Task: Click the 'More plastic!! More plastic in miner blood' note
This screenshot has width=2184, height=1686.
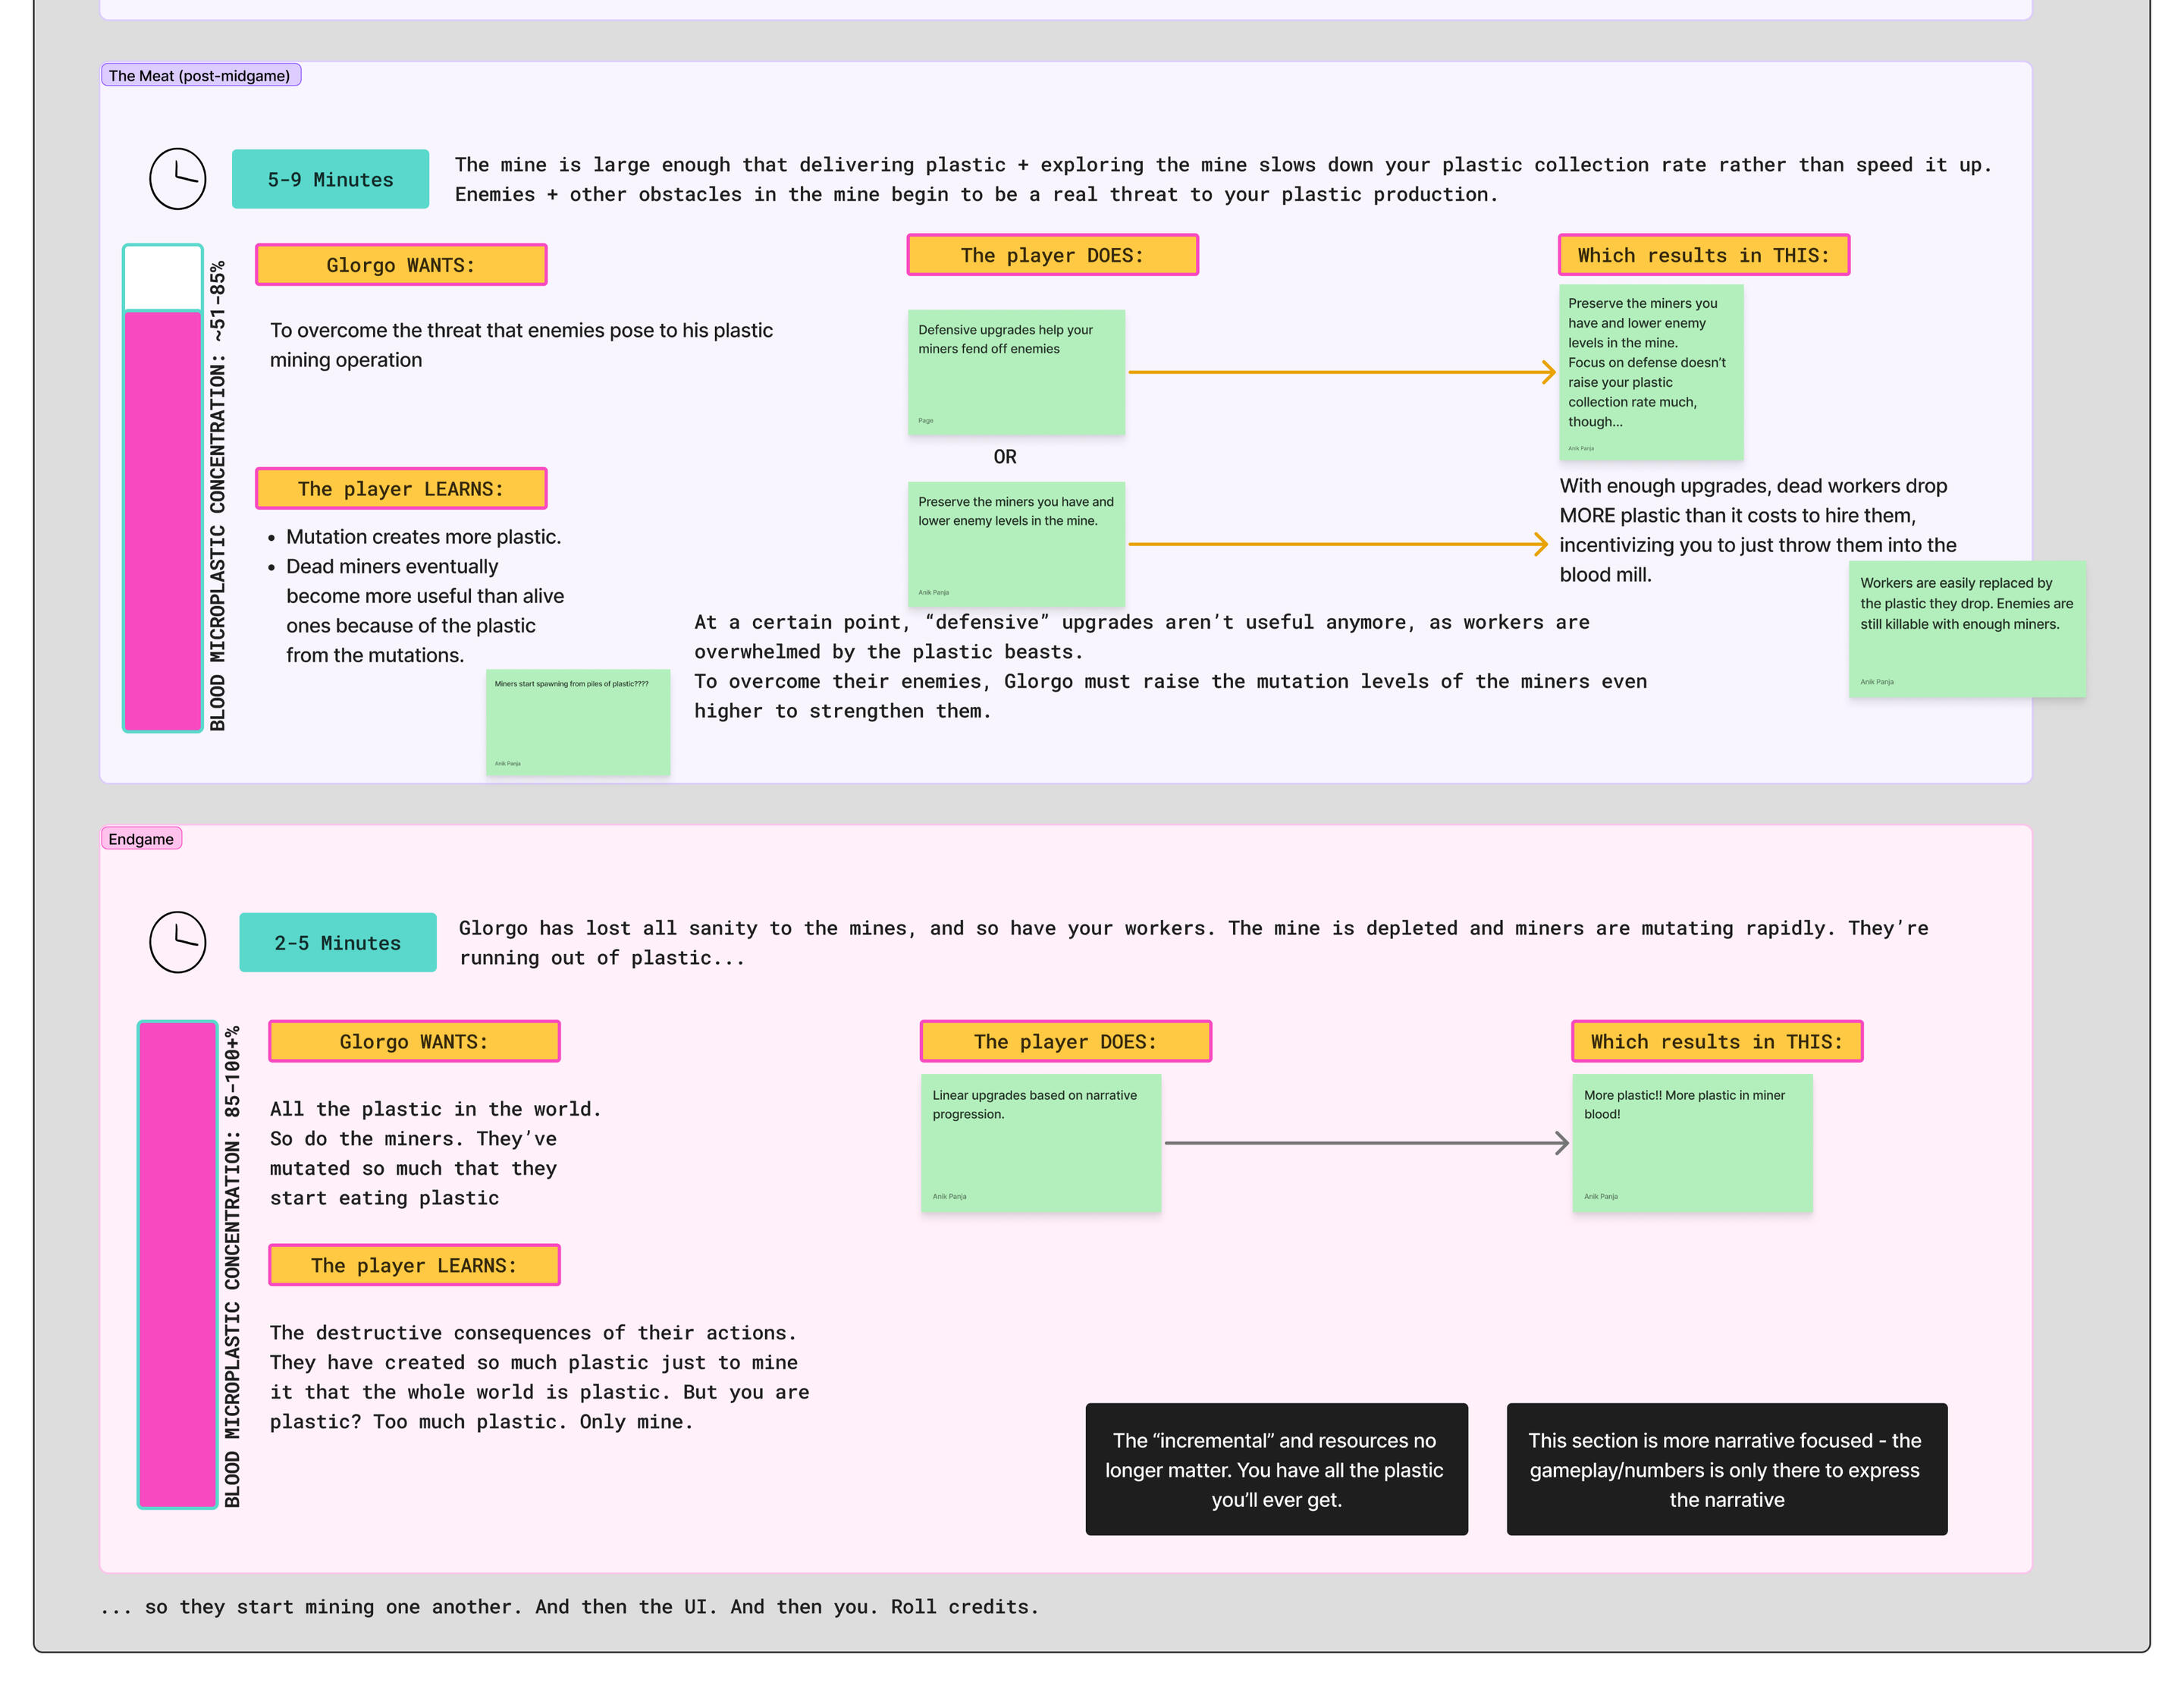Action: point(1692,1143)
